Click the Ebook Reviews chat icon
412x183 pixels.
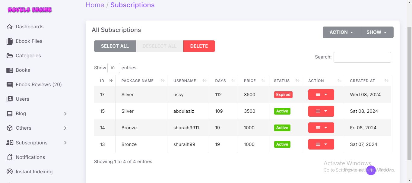coord(10,85)
